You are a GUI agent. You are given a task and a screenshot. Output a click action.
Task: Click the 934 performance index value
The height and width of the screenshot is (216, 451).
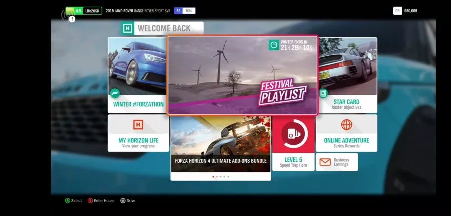189,11
